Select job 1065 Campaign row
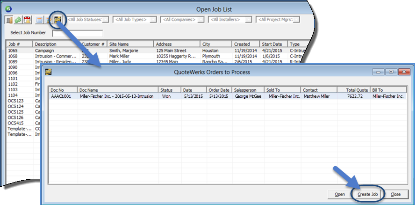The height and width of the screenshot is (205, 416). point(157,51)
